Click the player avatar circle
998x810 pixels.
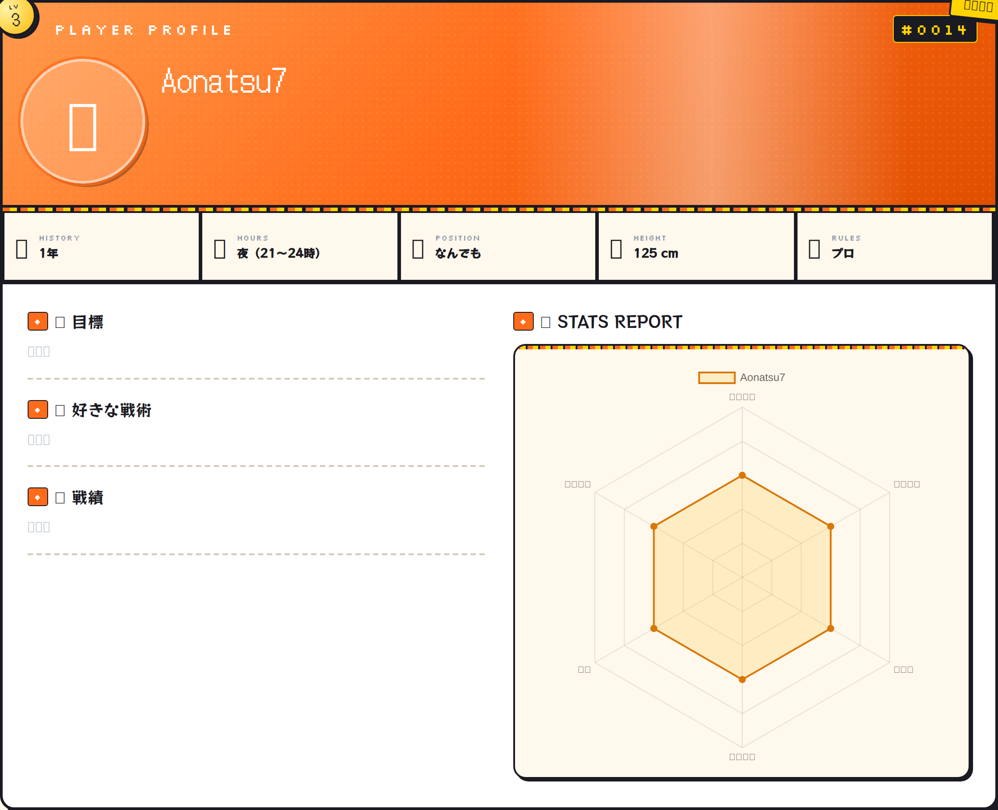tap(83, 121)
